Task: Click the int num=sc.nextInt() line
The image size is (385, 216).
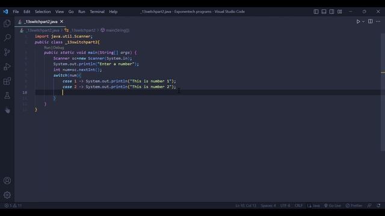Action: coord(78,70)
